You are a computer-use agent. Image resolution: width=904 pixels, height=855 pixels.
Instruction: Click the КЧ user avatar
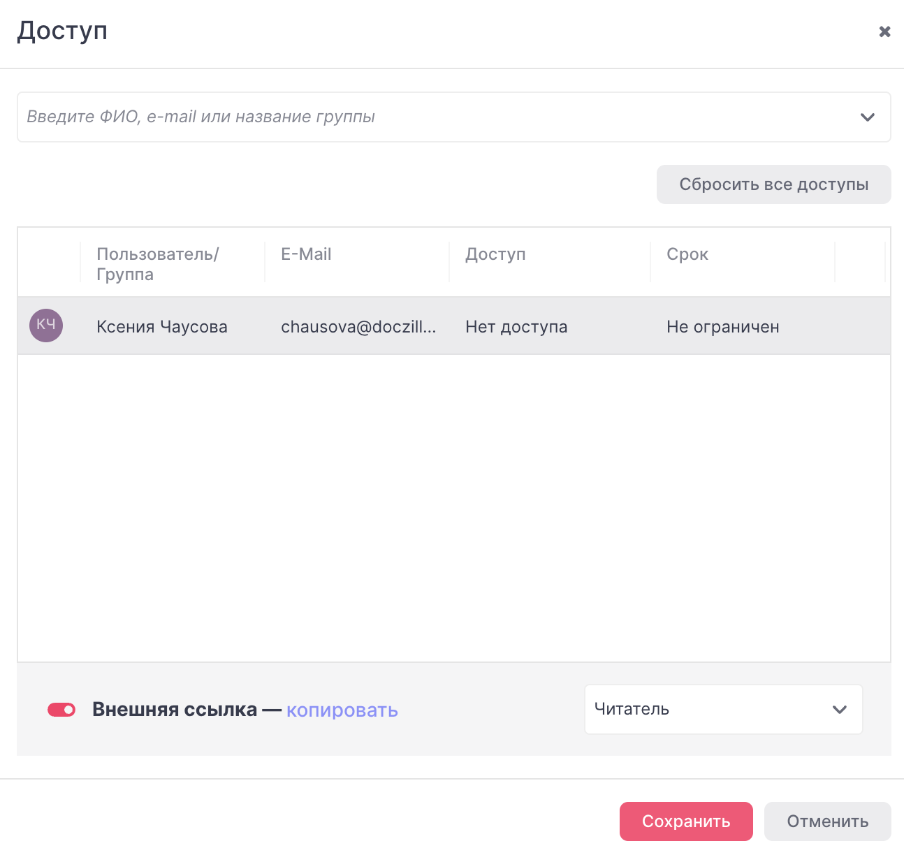point(46,326)
